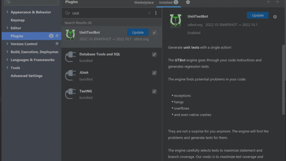Click the Enabled status text in details
The height and width of the screenshot is (161, 286).
[x=194, y=33]
